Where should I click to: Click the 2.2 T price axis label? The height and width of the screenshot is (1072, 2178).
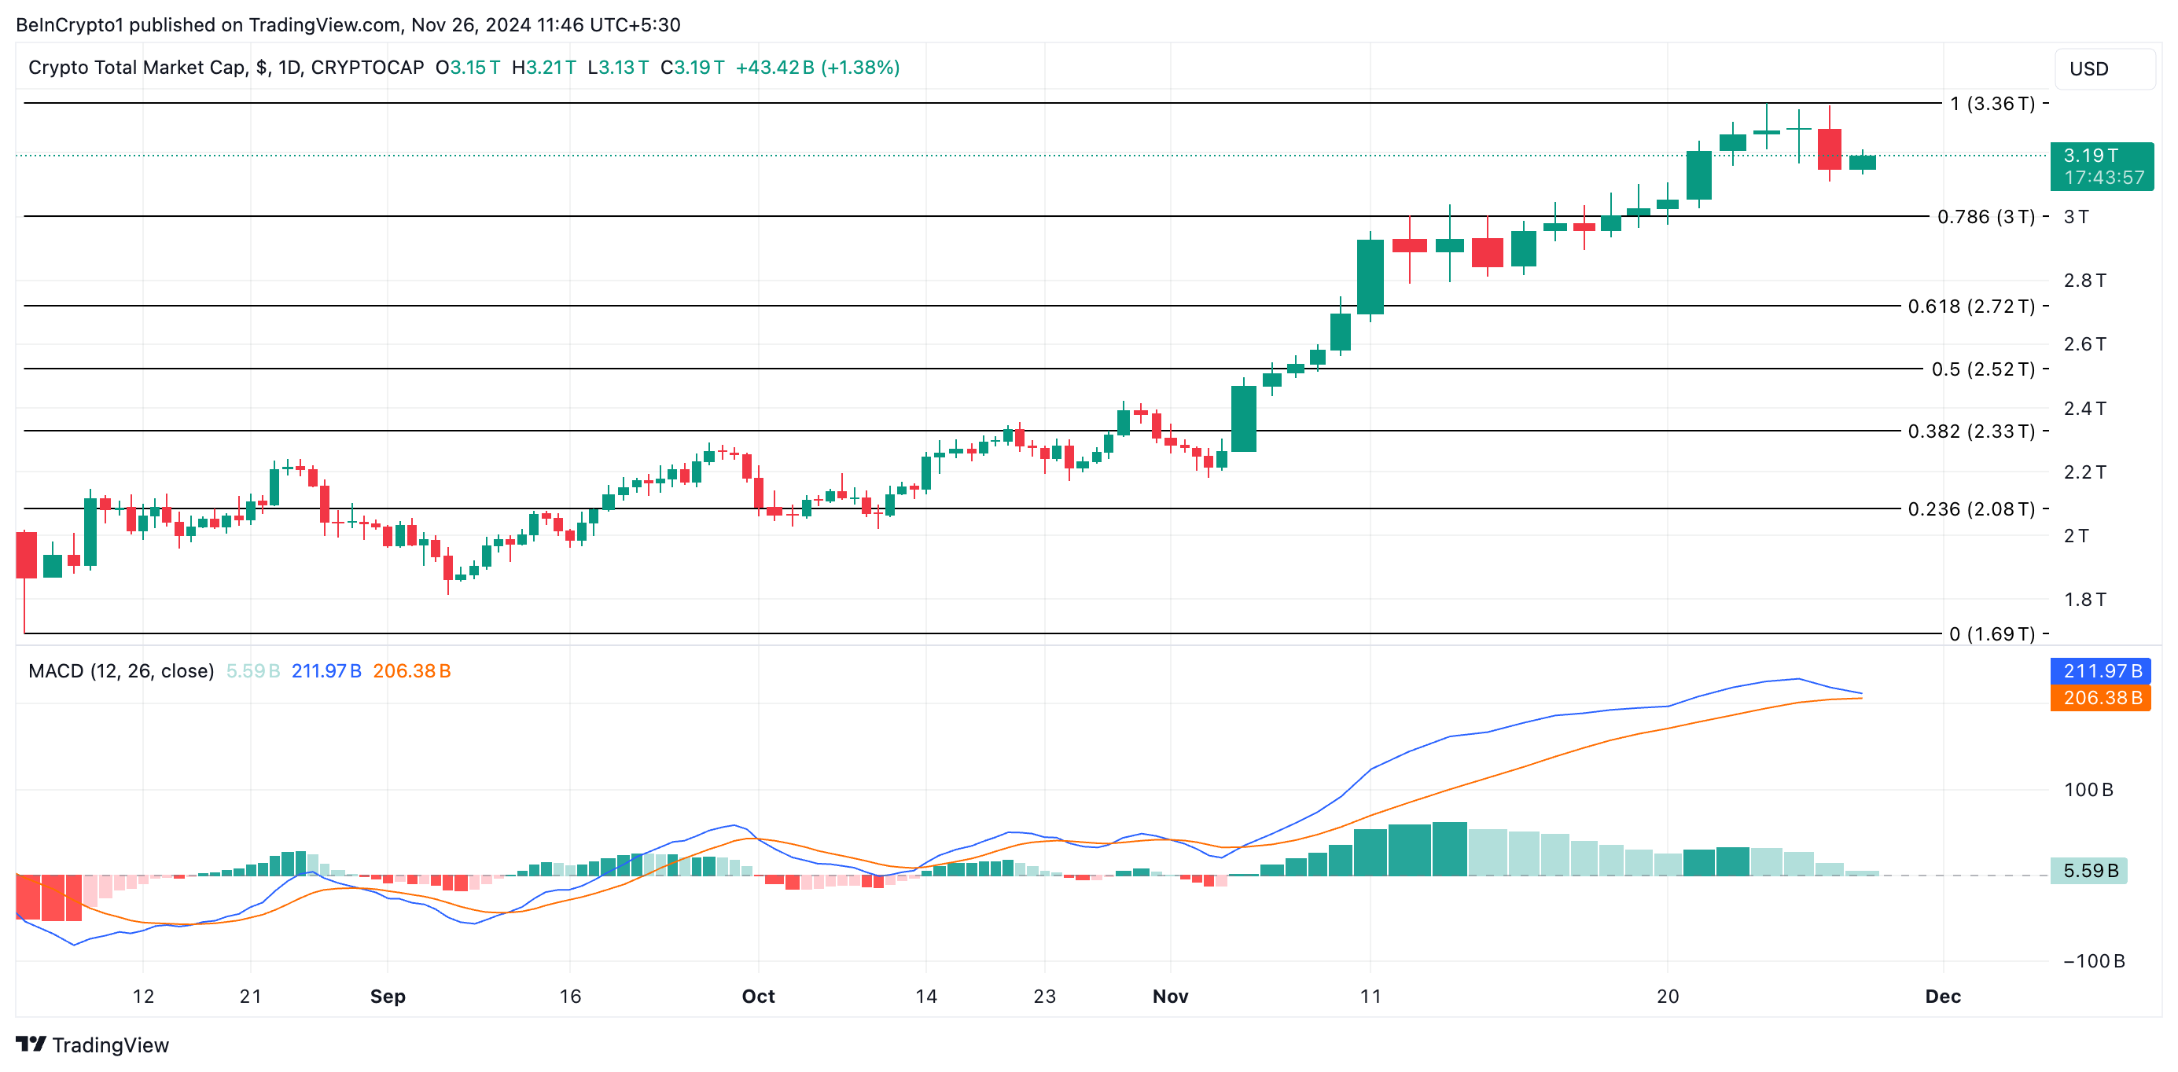click(2085, 472)
